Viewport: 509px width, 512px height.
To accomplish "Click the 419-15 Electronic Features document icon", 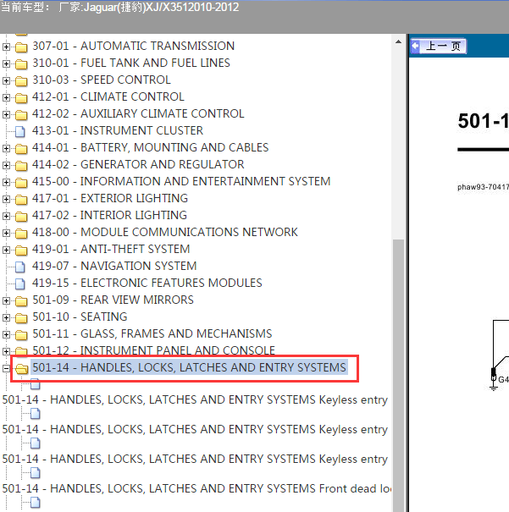I will click(x=20, y=284).
